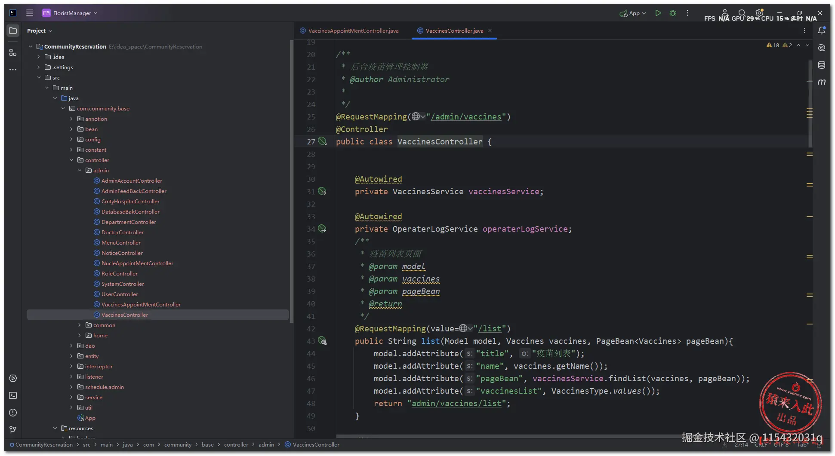Open the Terminal tool window

(x=13, y=395)
